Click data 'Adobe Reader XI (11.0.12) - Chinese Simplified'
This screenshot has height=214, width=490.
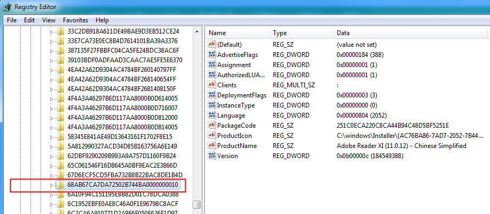[x=401, y=146]
